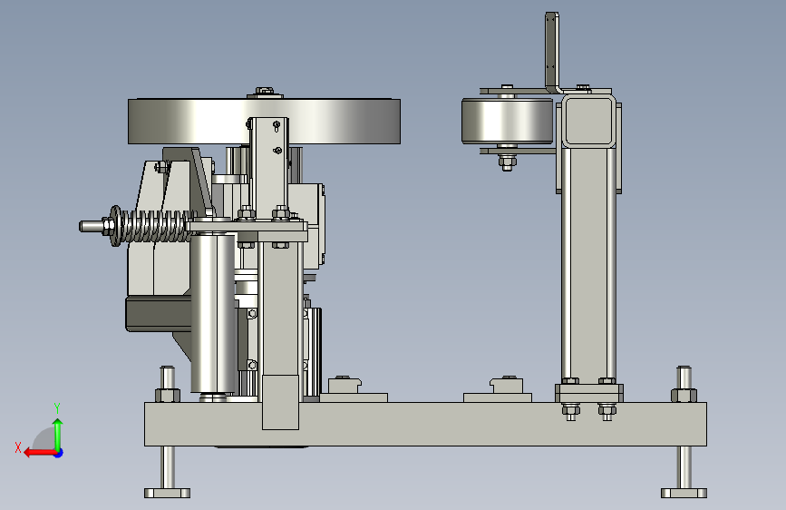Select the large flat disc at top left
The width and height of the screenshot is (786, 510).
[264, 121]
